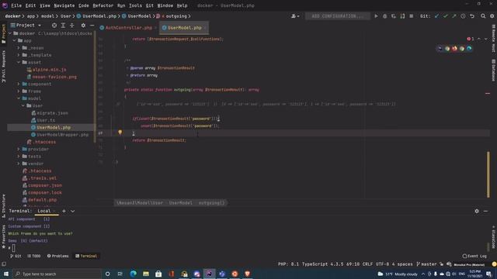The height and width of the screenshot is (279, 497).
Task: Collapse the app folder
Action: click(x=14, y=40)
